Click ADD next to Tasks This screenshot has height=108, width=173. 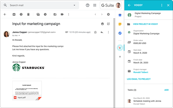point(167,90)
